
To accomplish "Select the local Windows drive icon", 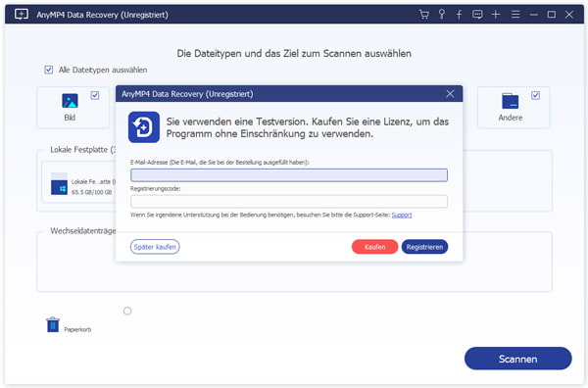I will [x=59, y=183].
